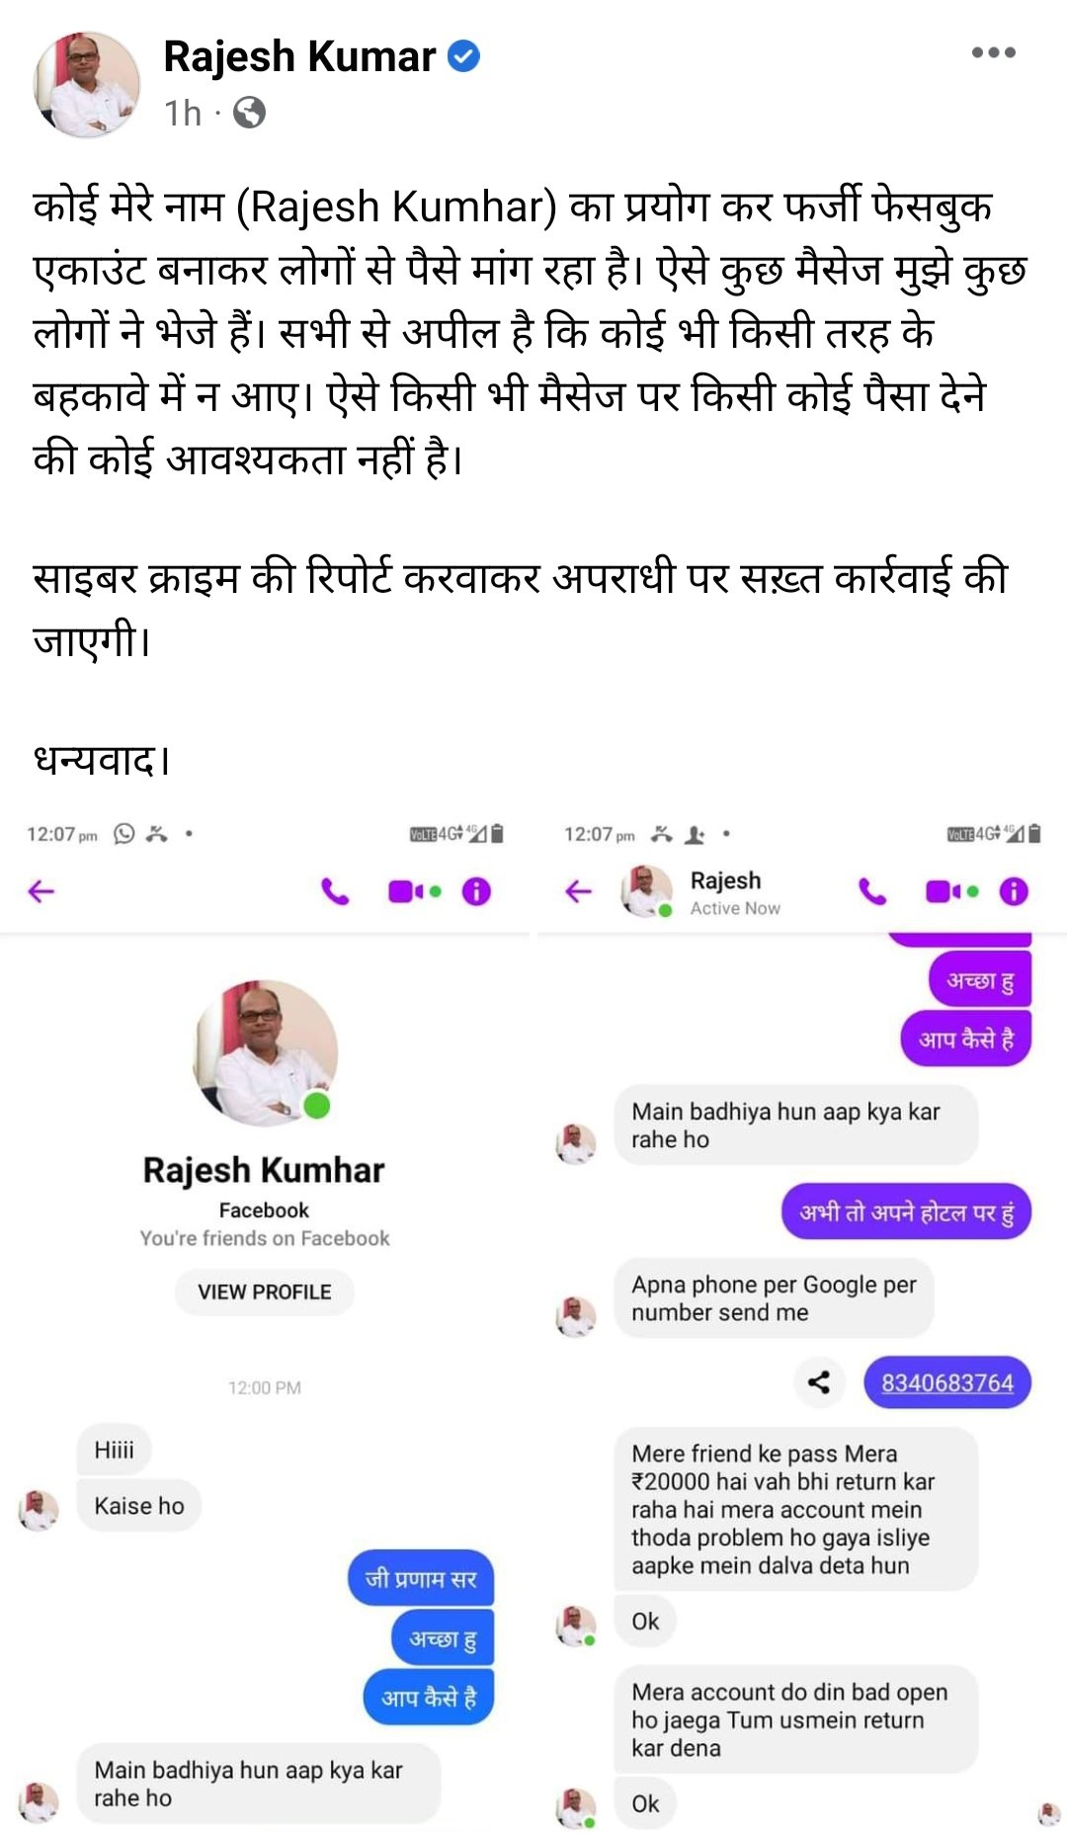The width and height of the screenshot is (1067, 1833).
Task: Click the VIEW PROFILE button
Action: (265, 1291)
